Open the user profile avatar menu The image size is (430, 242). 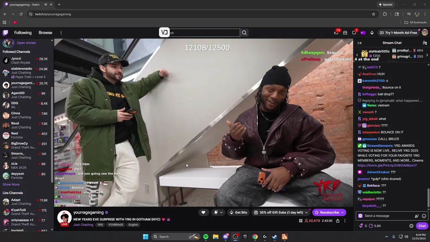tap(425, 33)
